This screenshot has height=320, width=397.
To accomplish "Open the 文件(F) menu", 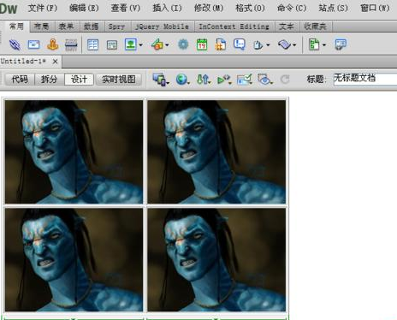I will (x=43, y=8).
